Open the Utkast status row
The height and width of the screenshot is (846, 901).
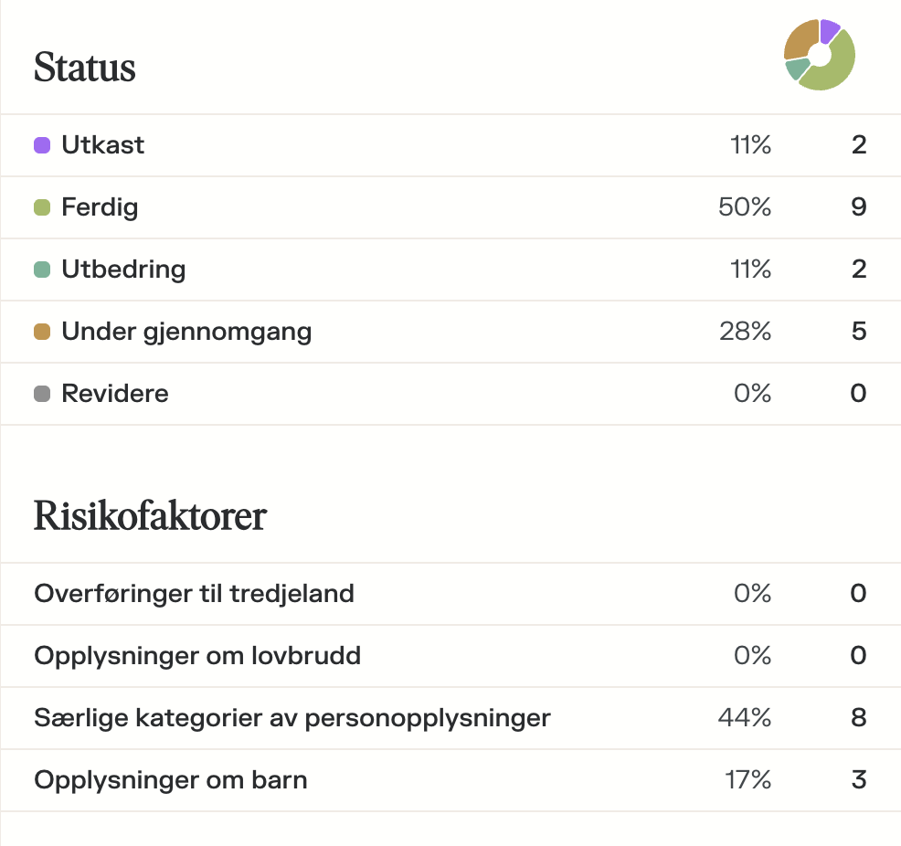point(102,145)
